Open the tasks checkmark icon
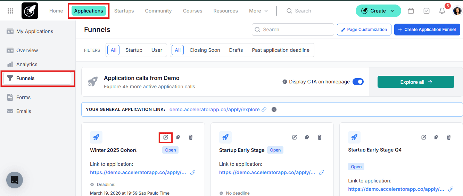Viewport: 463px width, 196px height. point(427,11)
